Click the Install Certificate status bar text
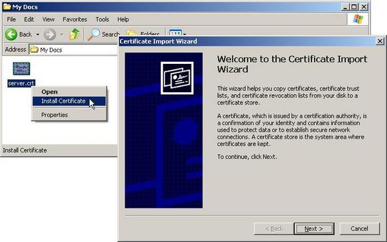The height and width of the screenshot is (242, 387). coord(25,150)
